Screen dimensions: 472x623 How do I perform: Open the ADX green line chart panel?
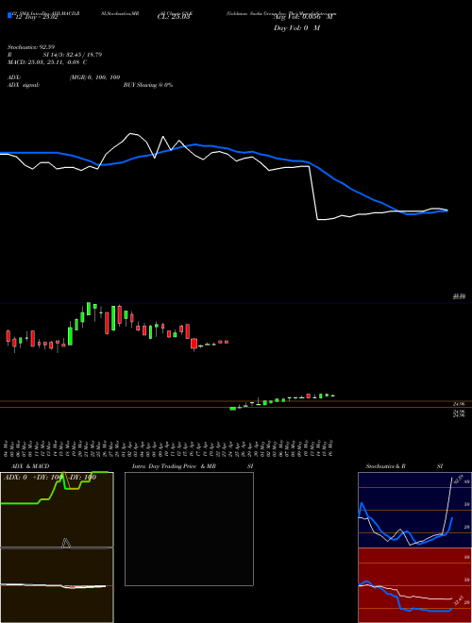click(x=57, y=510)
